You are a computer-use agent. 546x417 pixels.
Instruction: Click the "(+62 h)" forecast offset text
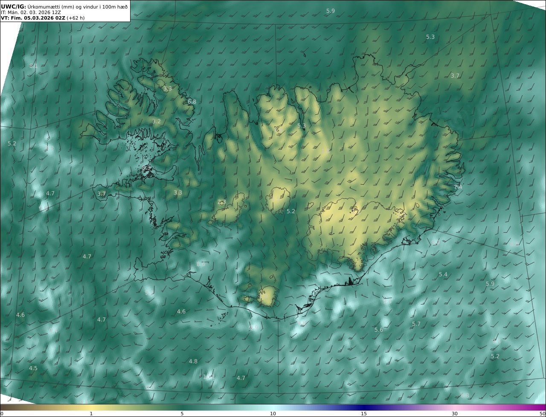tap(76, 18)
